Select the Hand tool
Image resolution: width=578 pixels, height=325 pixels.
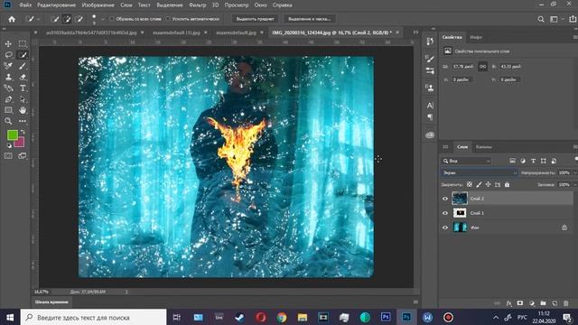23,110
